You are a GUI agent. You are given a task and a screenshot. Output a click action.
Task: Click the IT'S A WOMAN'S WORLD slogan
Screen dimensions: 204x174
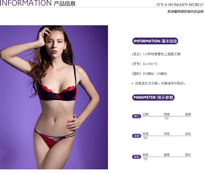click(180, 5)
